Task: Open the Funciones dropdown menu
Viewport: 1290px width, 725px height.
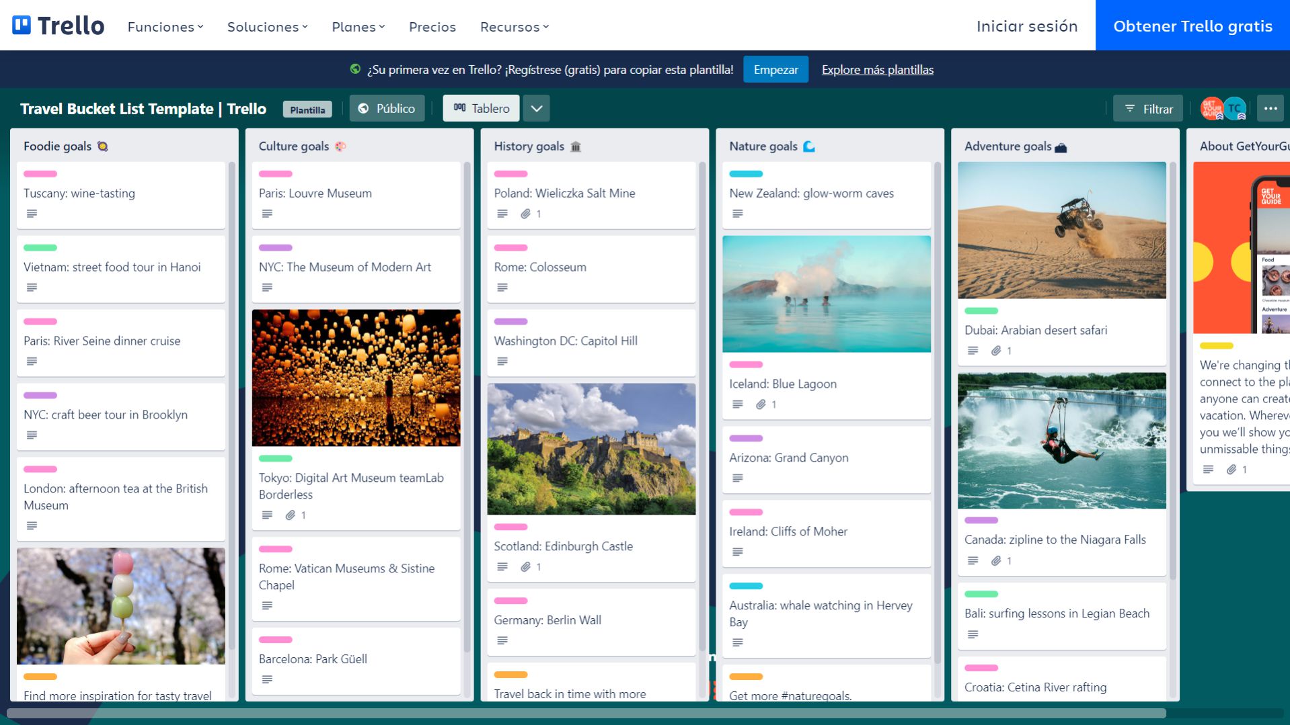Action: [165, 26]
